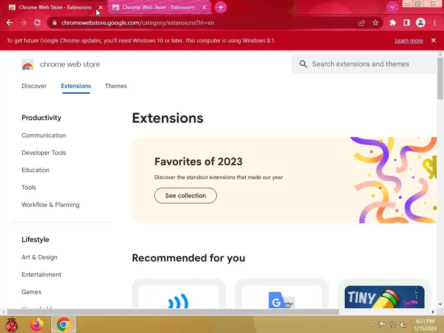Open a new tab with plus button
Image resolution: width=444 pixels, height=333 pixels.
pyautogui.click(x=221, y=7)
